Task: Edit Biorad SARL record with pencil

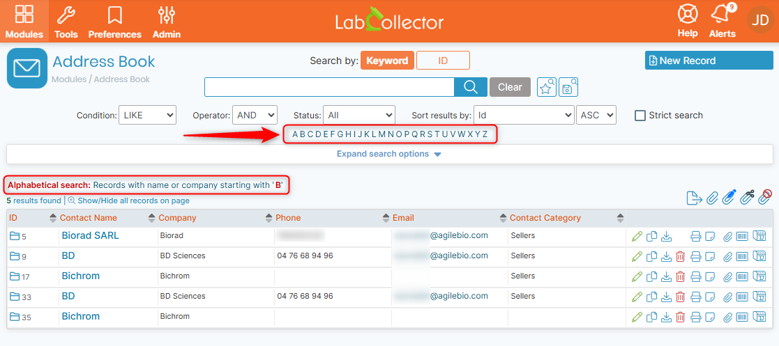Action: coord(637,237)
